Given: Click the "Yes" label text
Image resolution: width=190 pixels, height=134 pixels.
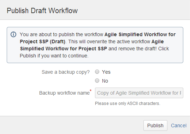Looking at the screenshot, I should click(x=106, y=72).
